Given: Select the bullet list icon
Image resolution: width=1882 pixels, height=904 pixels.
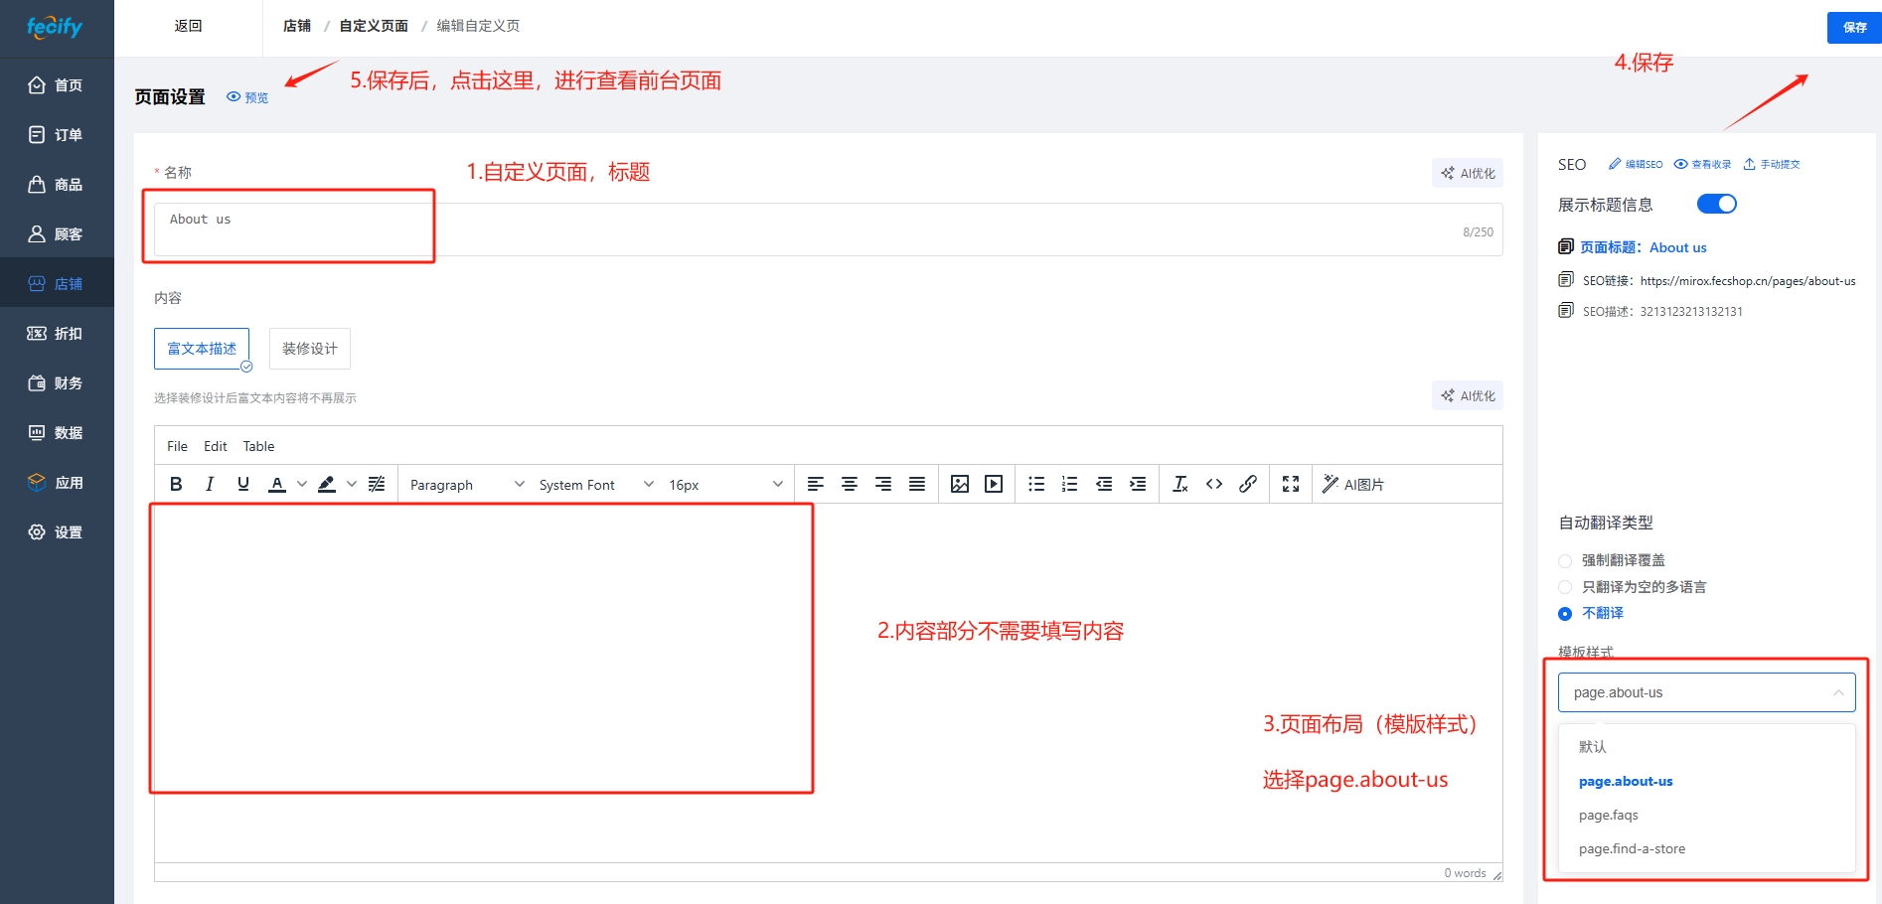Looking at the screenshot, I should tap(1035, 484).
